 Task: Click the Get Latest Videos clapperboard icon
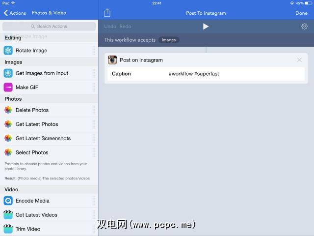[x=8, y=215]
